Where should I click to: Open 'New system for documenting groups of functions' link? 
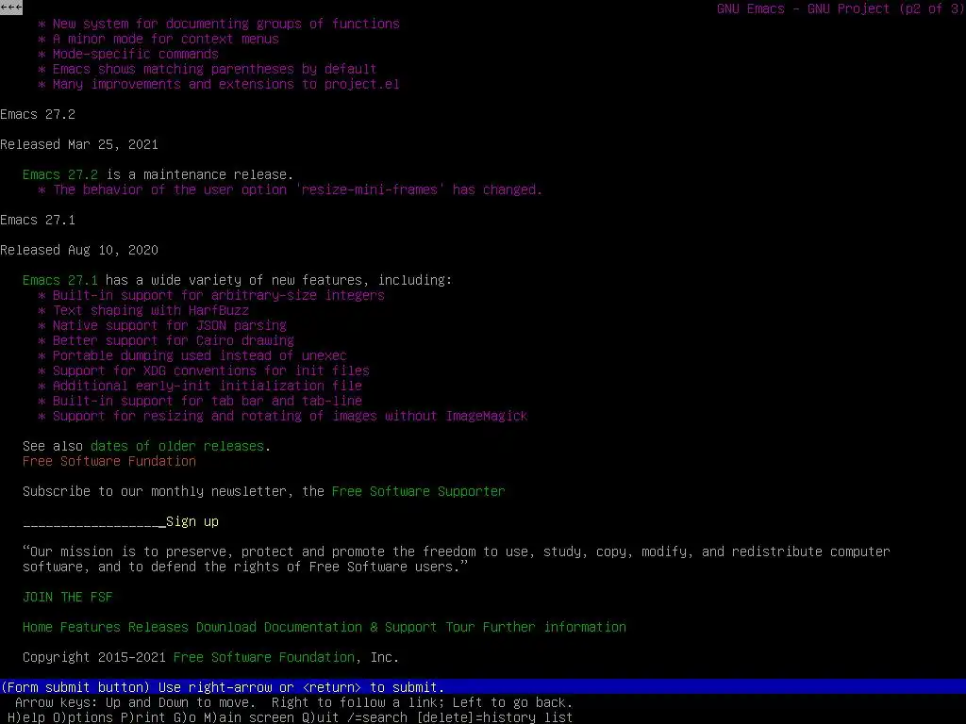225,24
